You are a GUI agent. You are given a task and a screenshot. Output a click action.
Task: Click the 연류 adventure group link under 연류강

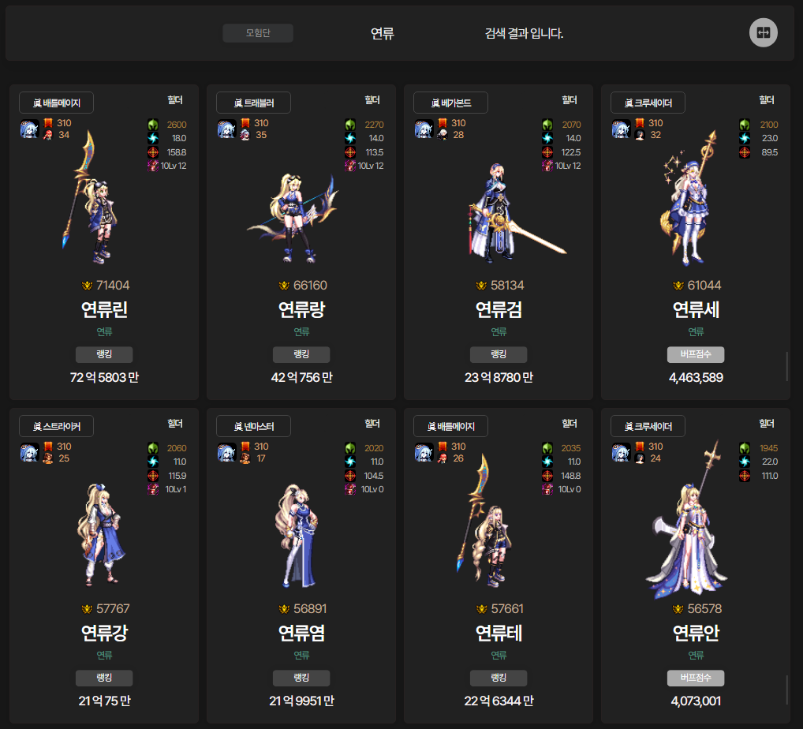coord(104,655)
